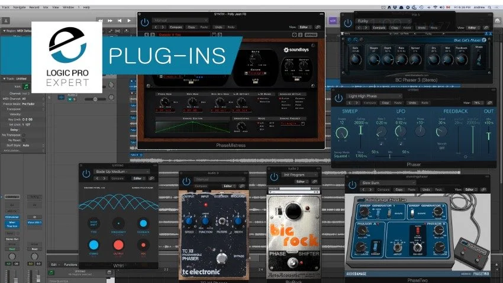Open the Bode Up Medium preset dropdown in Whirl

click(121, 172)
